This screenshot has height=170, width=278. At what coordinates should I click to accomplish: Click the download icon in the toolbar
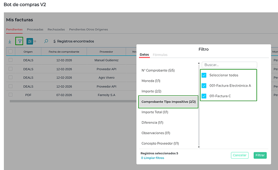(x=10, y=41)
